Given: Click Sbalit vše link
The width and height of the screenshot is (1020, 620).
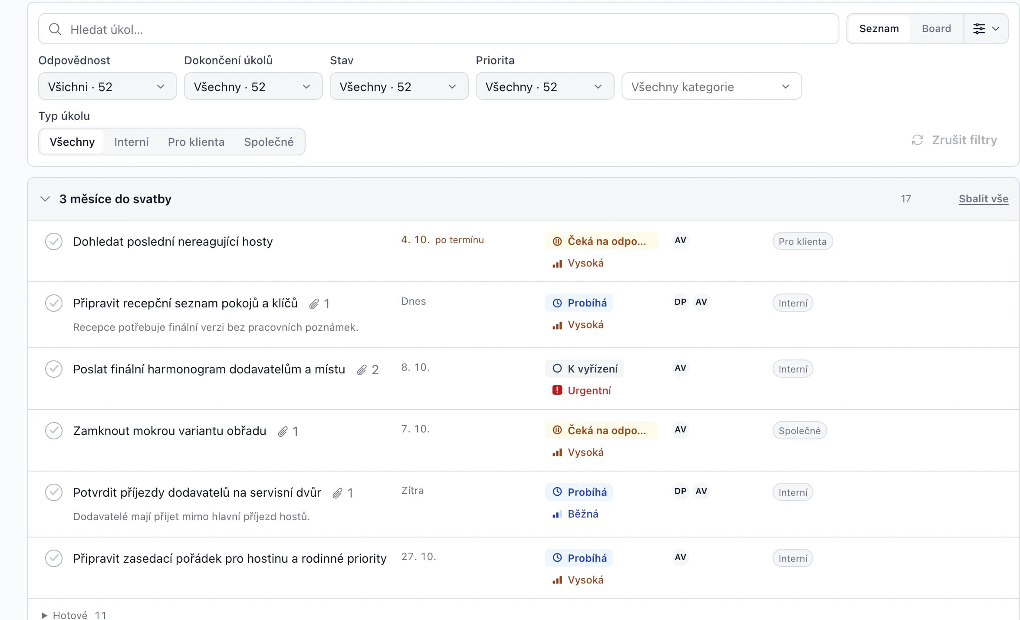Looking at the screenshot, I should tap(984, 199).
